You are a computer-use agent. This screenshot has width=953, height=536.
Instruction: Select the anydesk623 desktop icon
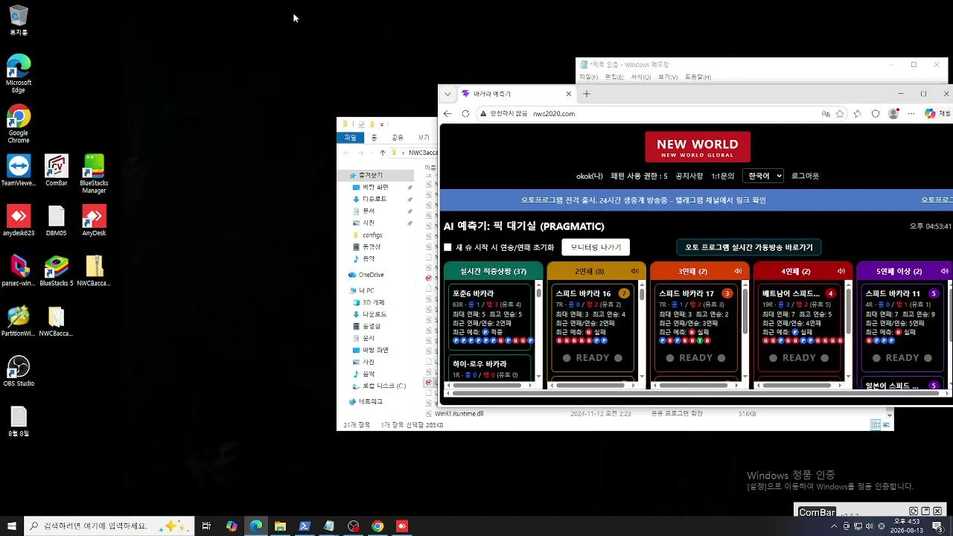click(19, 220)
